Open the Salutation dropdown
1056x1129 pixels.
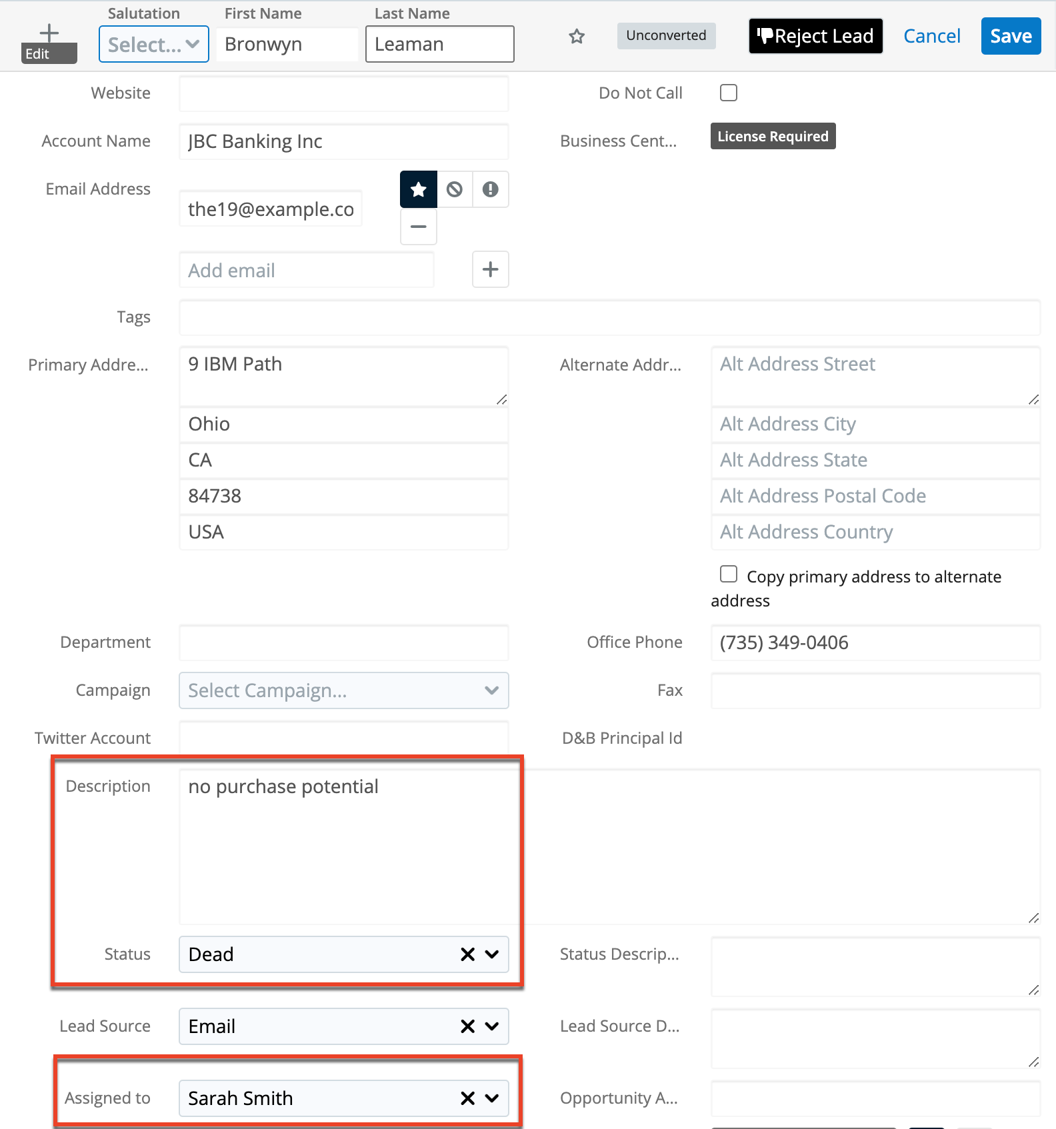click(x=154, y=45)
